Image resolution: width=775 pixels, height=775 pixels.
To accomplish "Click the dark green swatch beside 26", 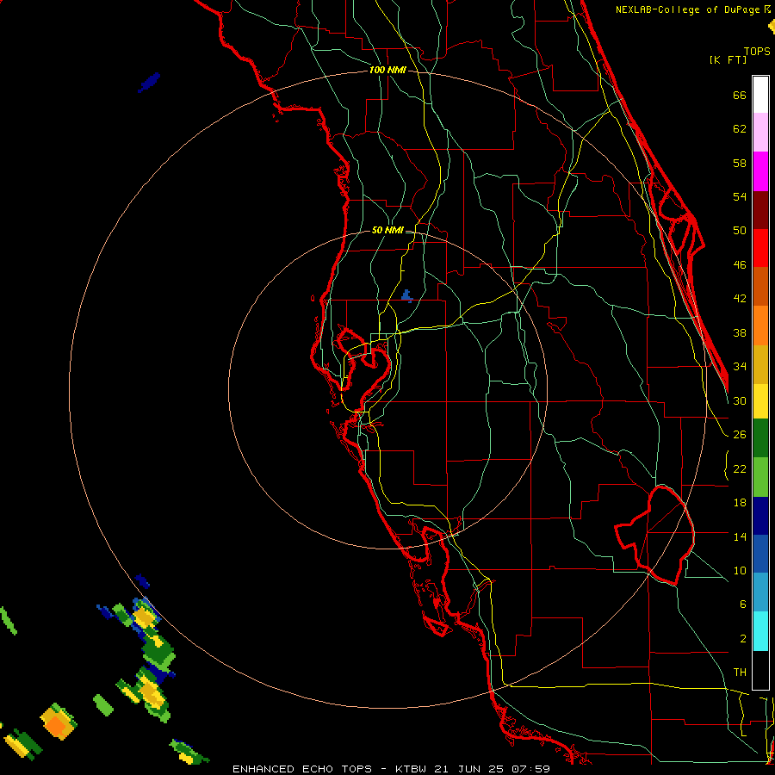I will pos(760,438).
